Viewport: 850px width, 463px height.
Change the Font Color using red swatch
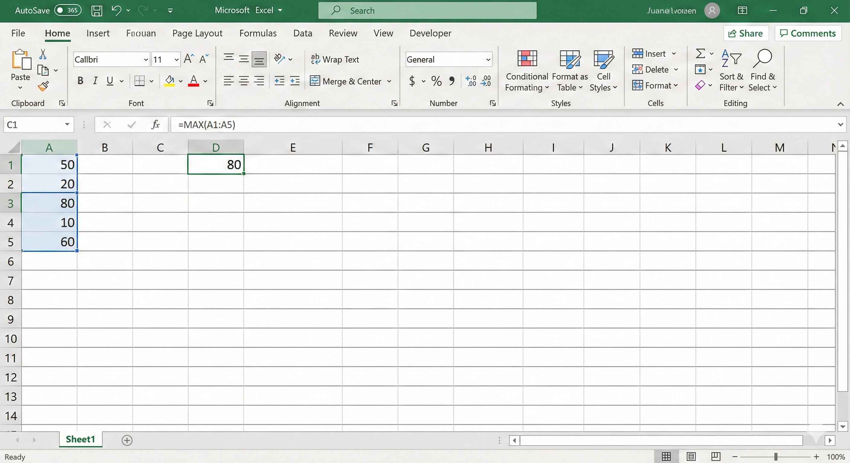(x=194, y=81)
